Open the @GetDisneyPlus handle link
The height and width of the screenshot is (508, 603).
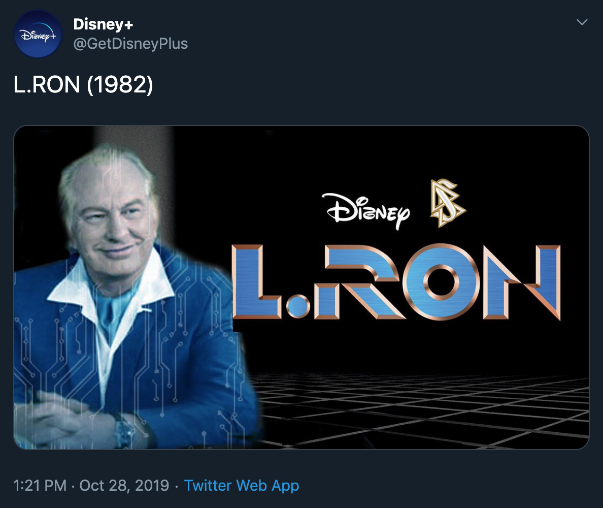[x=130, y=44]
